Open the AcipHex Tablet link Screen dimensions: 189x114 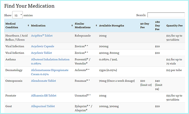click(x=42, y=36)
